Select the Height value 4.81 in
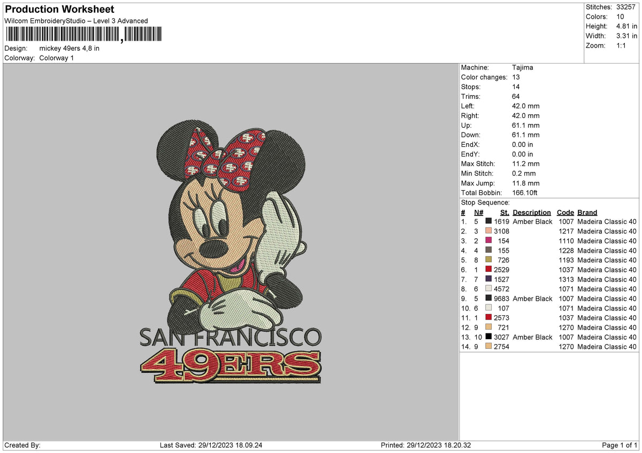 pos(626,26)
